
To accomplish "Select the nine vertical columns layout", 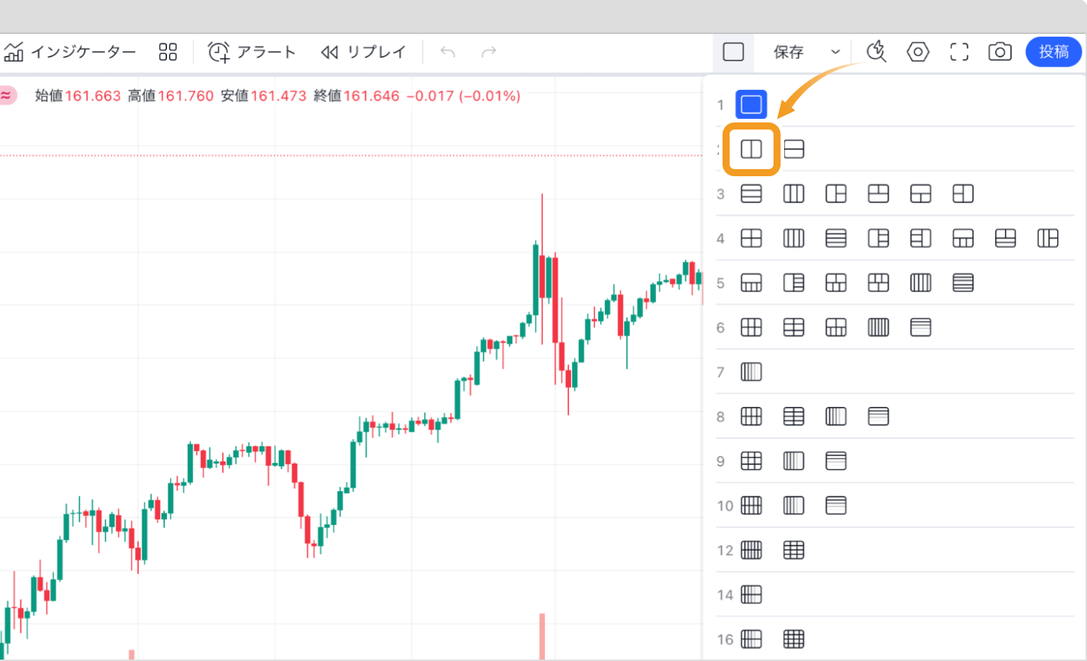I will [x=794, y=461].
